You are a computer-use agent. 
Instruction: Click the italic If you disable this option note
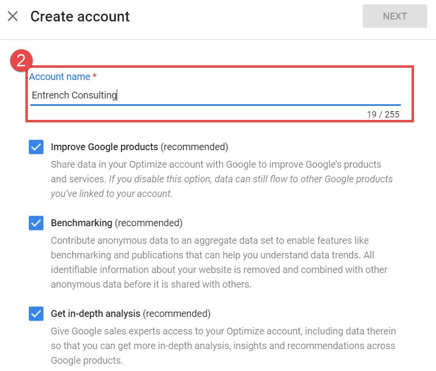point(250,179)
